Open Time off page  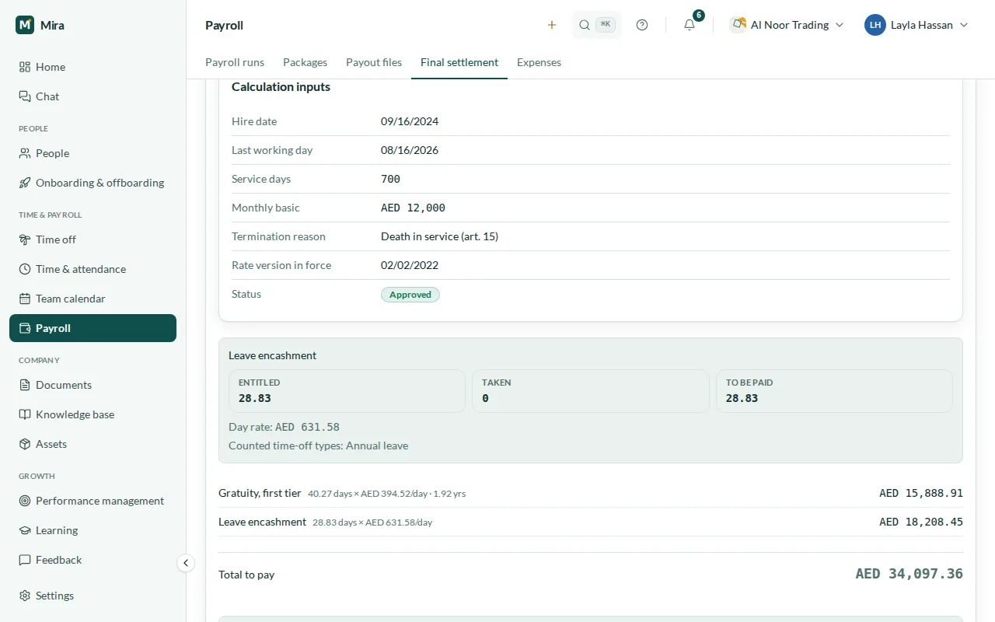click(93, 239)
